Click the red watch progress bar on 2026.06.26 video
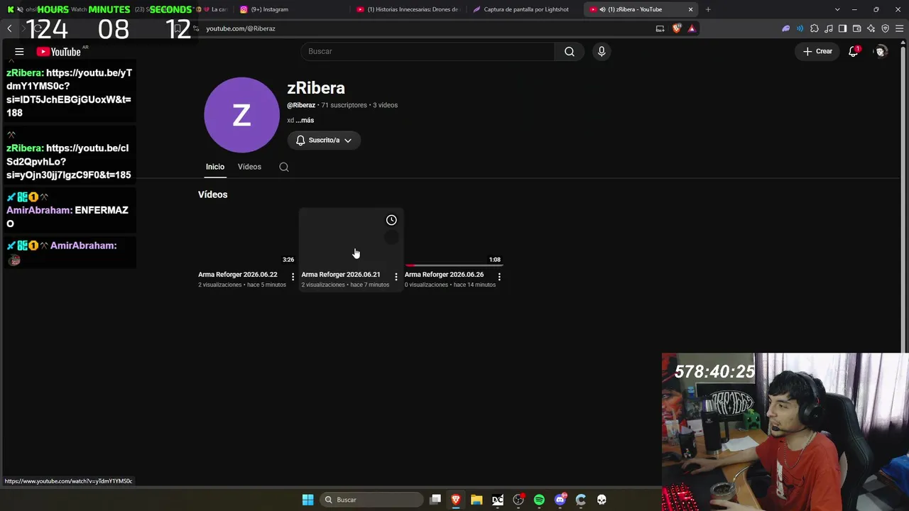909x511 pixels. [x=410, y=265]
